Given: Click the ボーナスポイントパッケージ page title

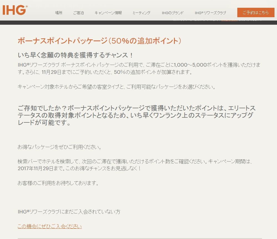Looking at the screenshot, I should click(x=99, y=41).
